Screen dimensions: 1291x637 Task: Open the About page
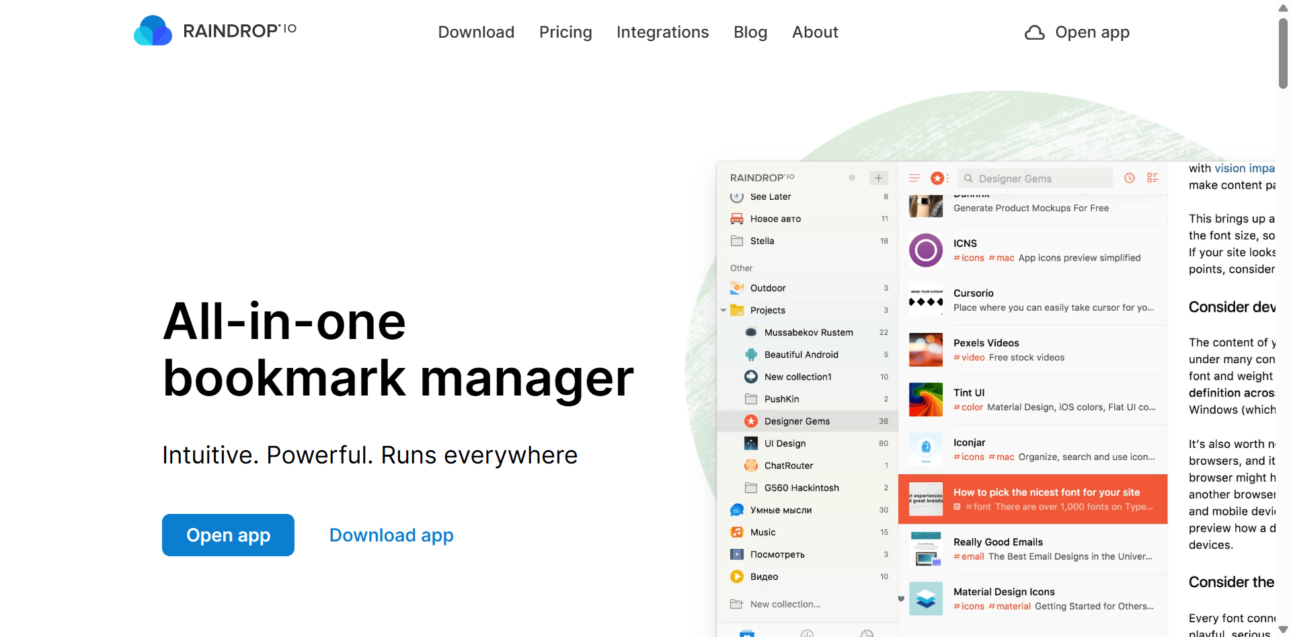coord(815,32)
